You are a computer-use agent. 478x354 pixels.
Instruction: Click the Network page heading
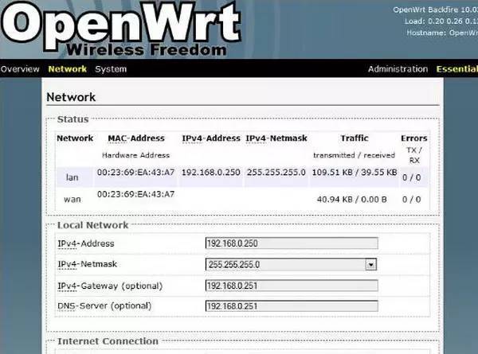click(71, 97)
